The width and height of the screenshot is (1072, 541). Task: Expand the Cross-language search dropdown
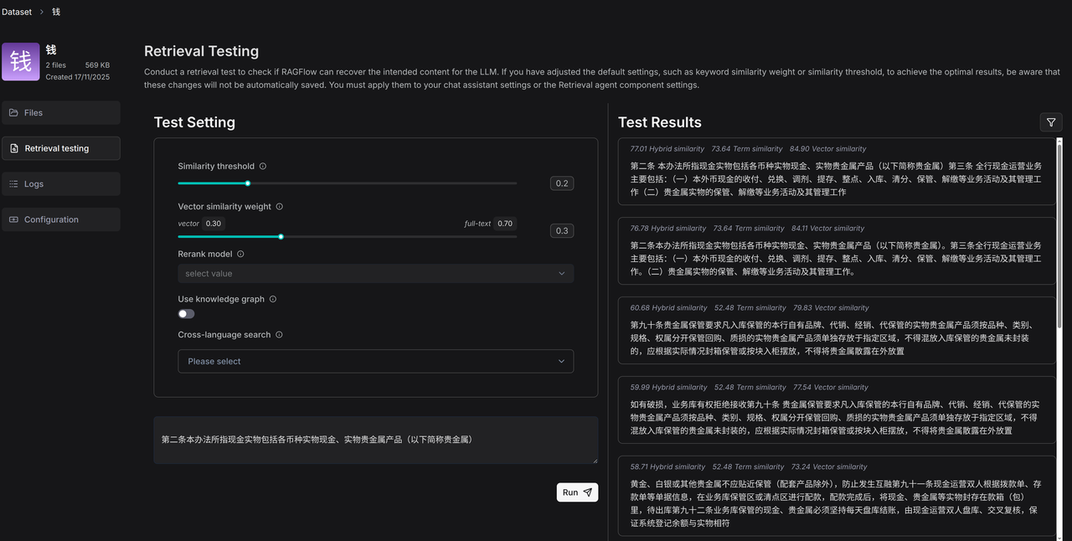tap(375, 362)
